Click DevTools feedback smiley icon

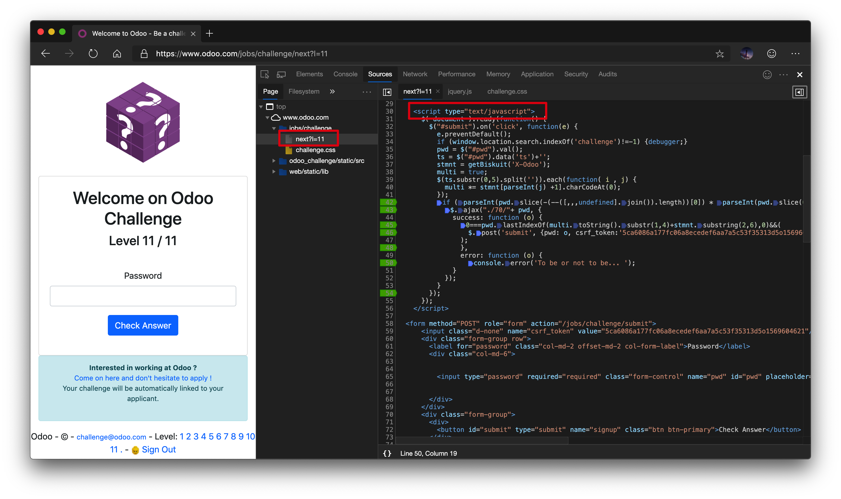pos(767,74)
